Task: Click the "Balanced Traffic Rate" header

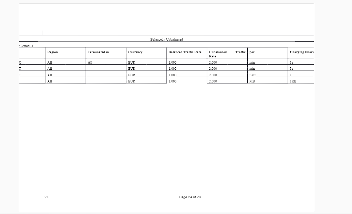Action: click(185, 52)
